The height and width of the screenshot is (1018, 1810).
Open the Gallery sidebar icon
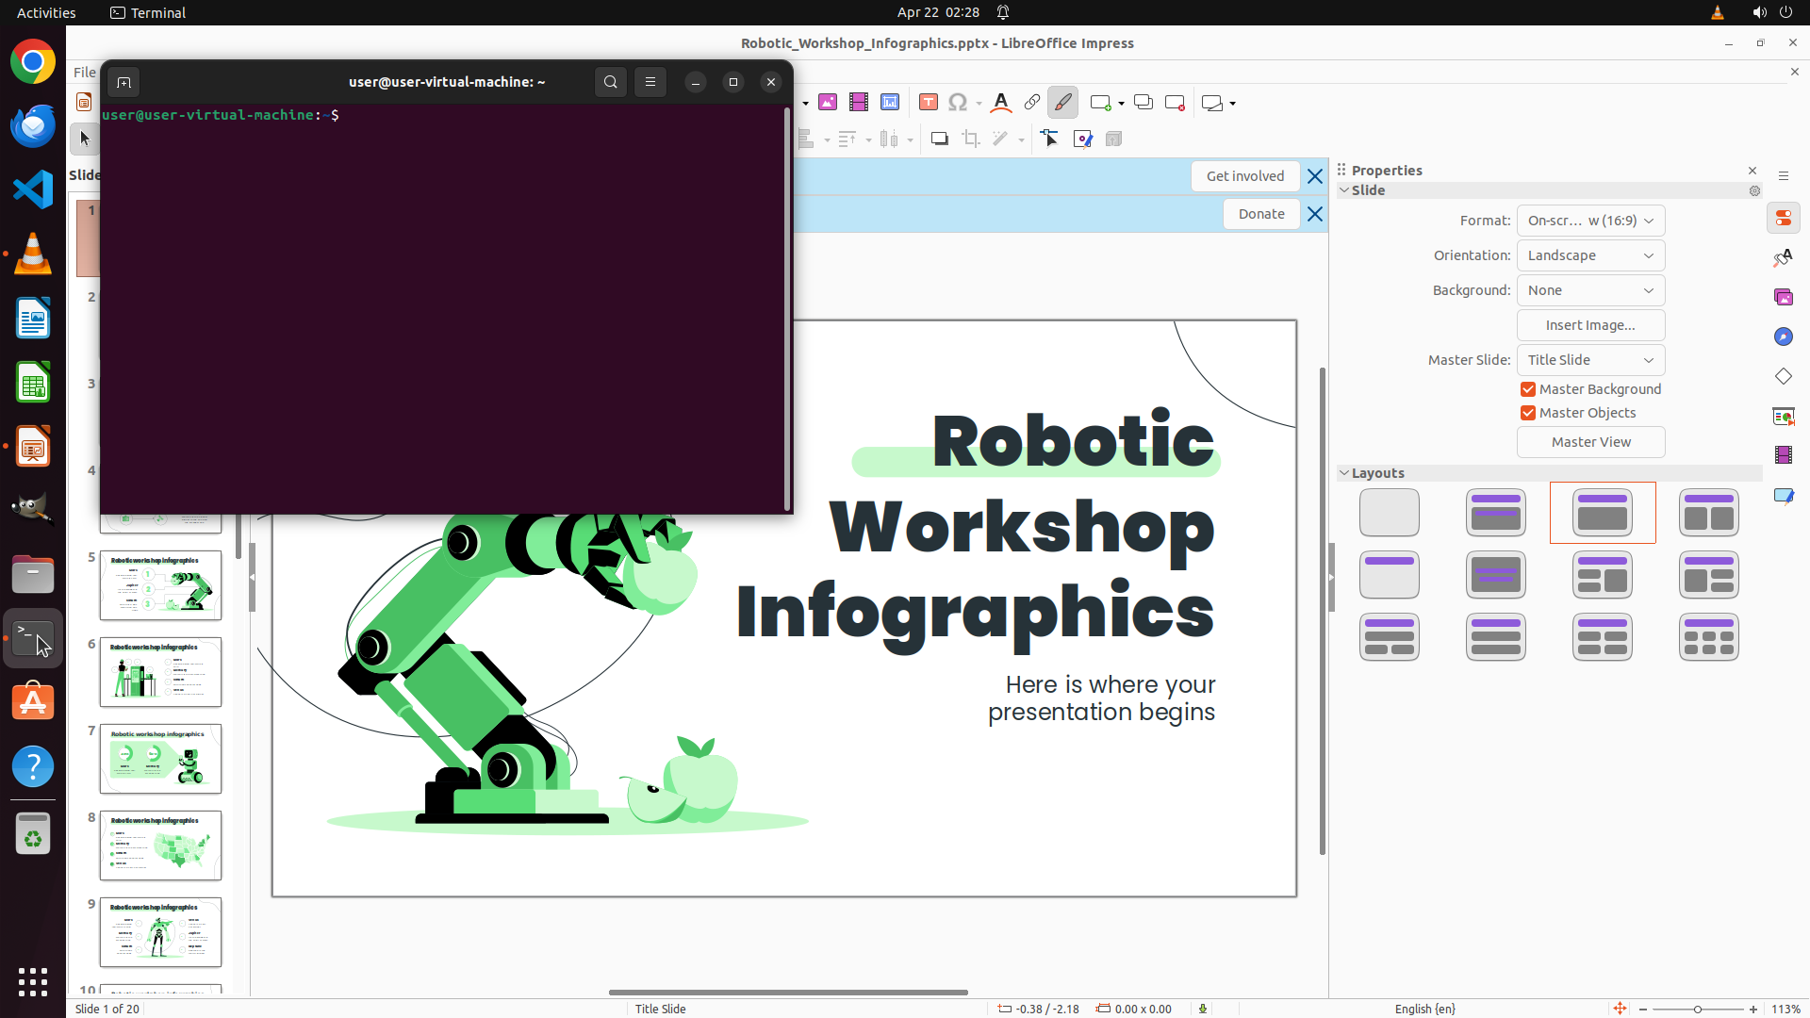coord(1783,297)
